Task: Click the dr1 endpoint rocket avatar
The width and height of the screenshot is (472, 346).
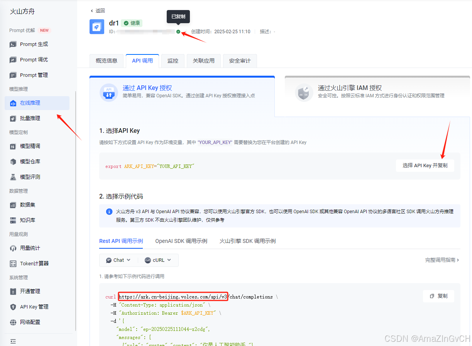Action: pyautogui.click(x=97, y=27)
